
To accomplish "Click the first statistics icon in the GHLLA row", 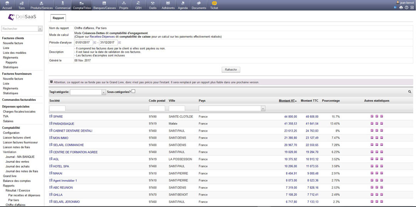I will click(372, 195).
